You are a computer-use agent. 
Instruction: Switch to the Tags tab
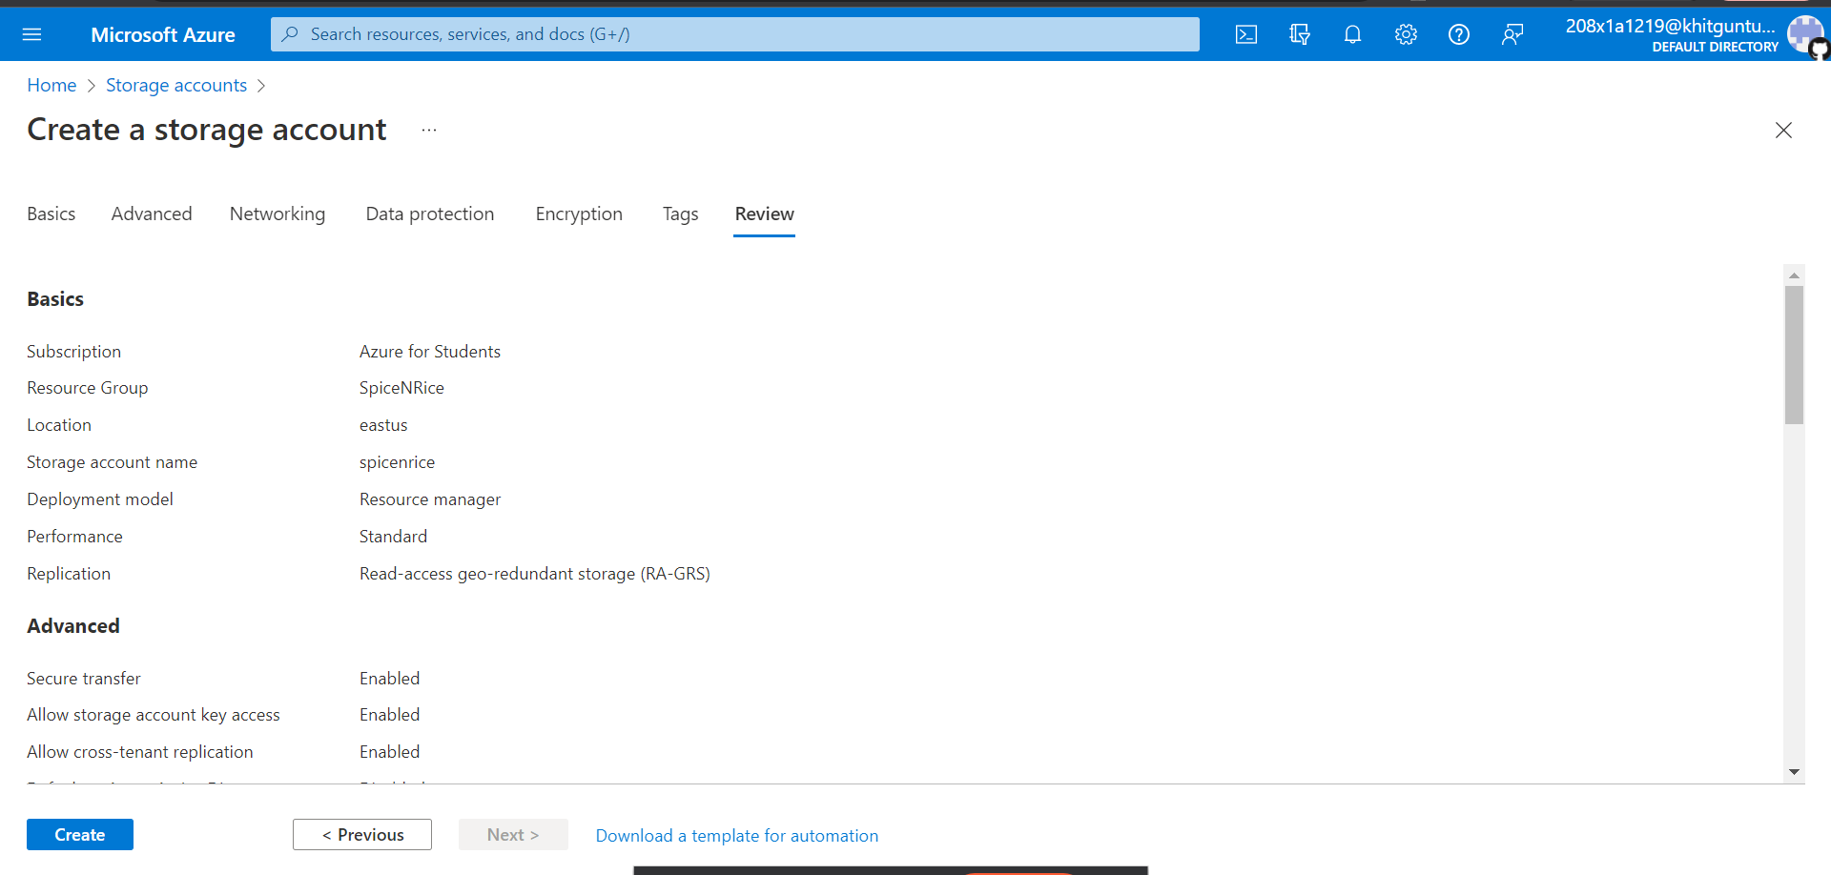tap(680, 214)
